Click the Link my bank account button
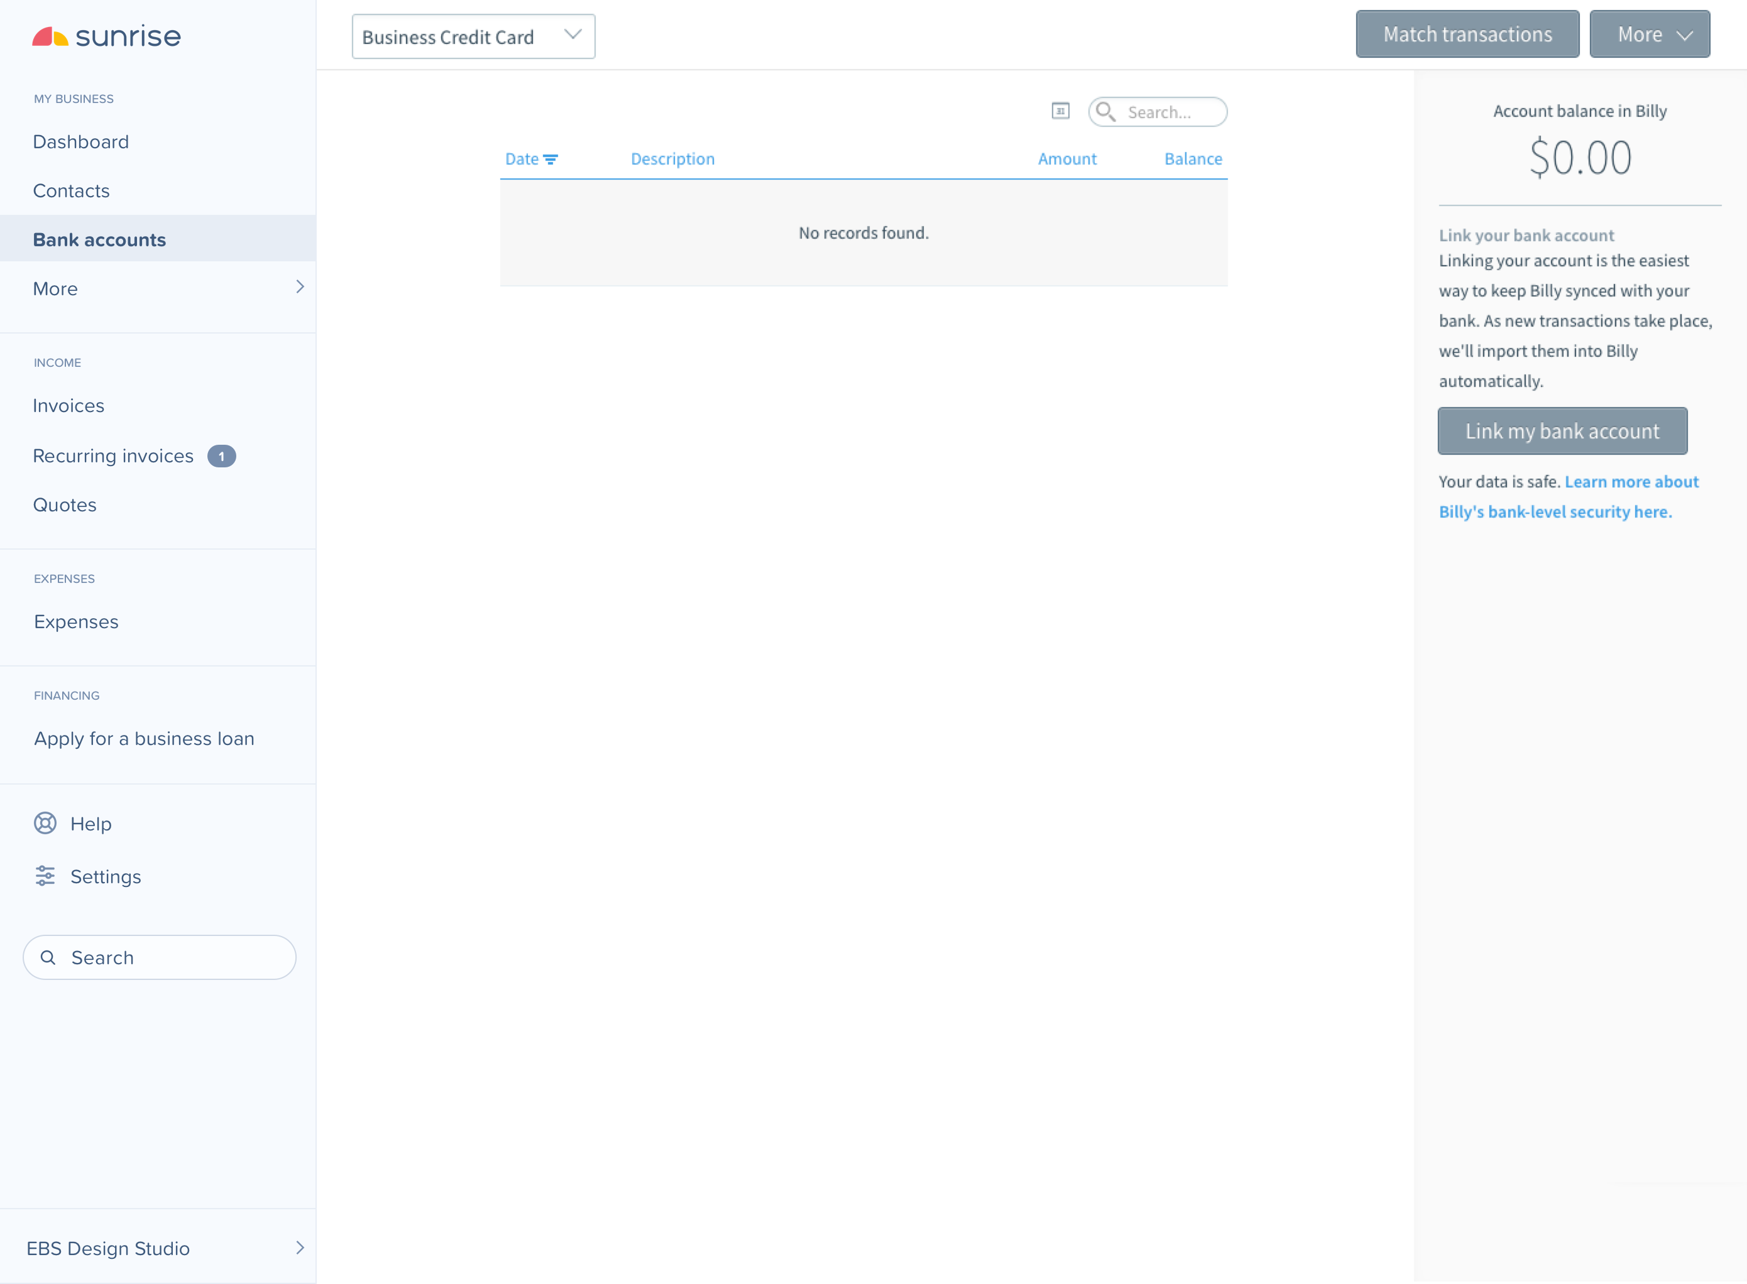The image size is (1747, 1284). 1562,432
